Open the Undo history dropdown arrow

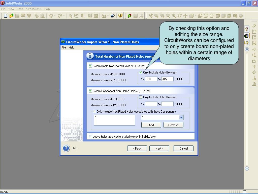coord(55,16)
